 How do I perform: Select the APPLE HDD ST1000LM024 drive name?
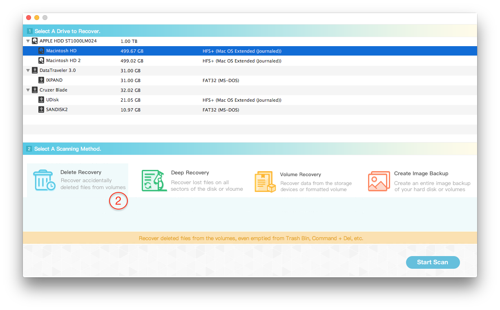tap(68, 41)
